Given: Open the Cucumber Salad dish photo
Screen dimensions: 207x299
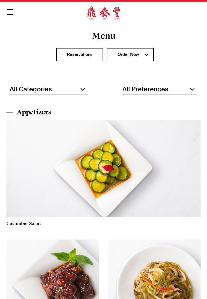Looking at the screenshot, I should pos(103,169).
